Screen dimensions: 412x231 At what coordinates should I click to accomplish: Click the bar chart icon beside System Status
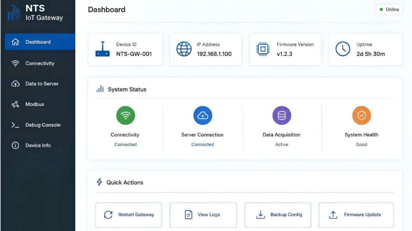(100, 89)
